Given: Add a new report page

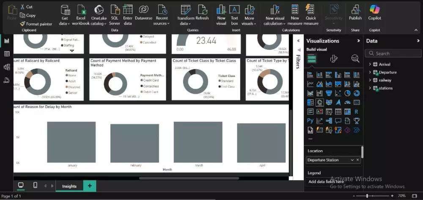Looking at the screenshot, I should click(90, 186).
